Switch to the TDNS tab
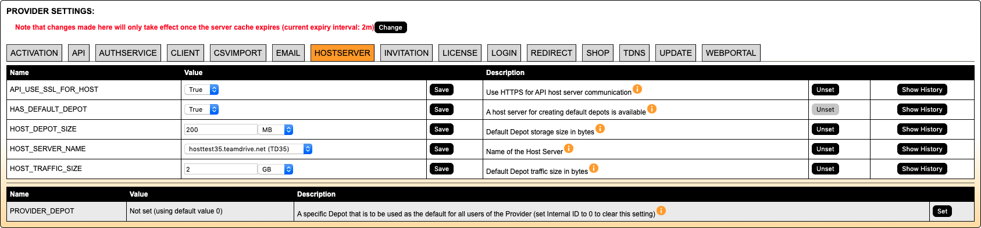This screenshot has height=228, width=981. [634, 53]
